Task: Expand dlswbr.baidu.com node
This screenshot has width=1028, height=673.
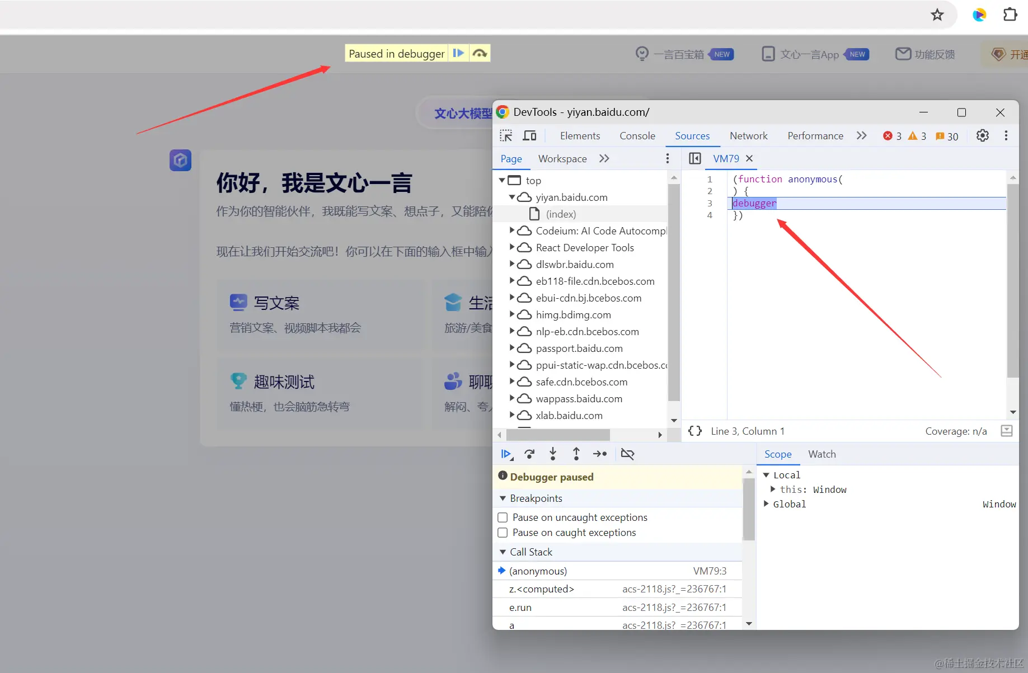Action: (511, 264)
